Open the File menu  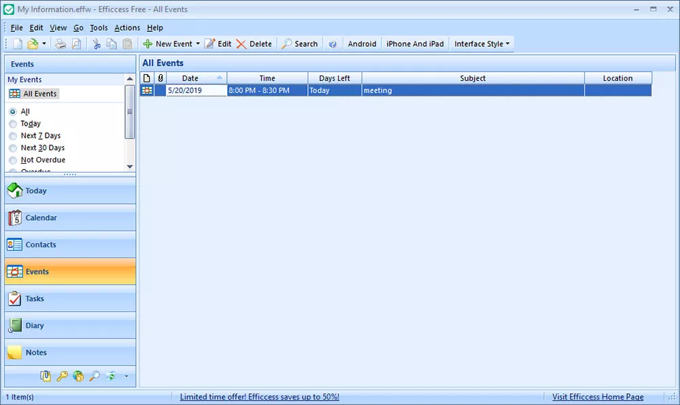[x=16, y=28]
